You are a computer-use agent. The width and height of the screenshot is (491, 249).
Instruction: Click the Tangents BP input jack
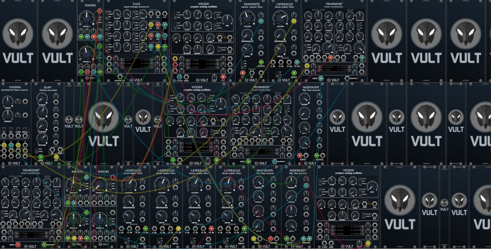pos(252,73)
